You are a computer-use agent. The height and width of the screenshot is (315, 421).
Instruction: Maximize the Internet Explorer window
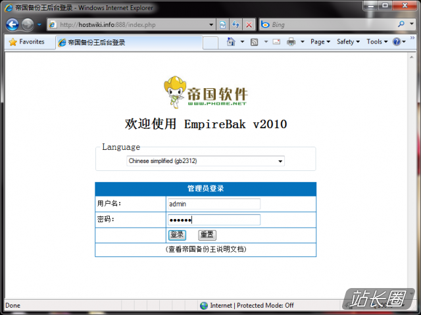(385, 5)
